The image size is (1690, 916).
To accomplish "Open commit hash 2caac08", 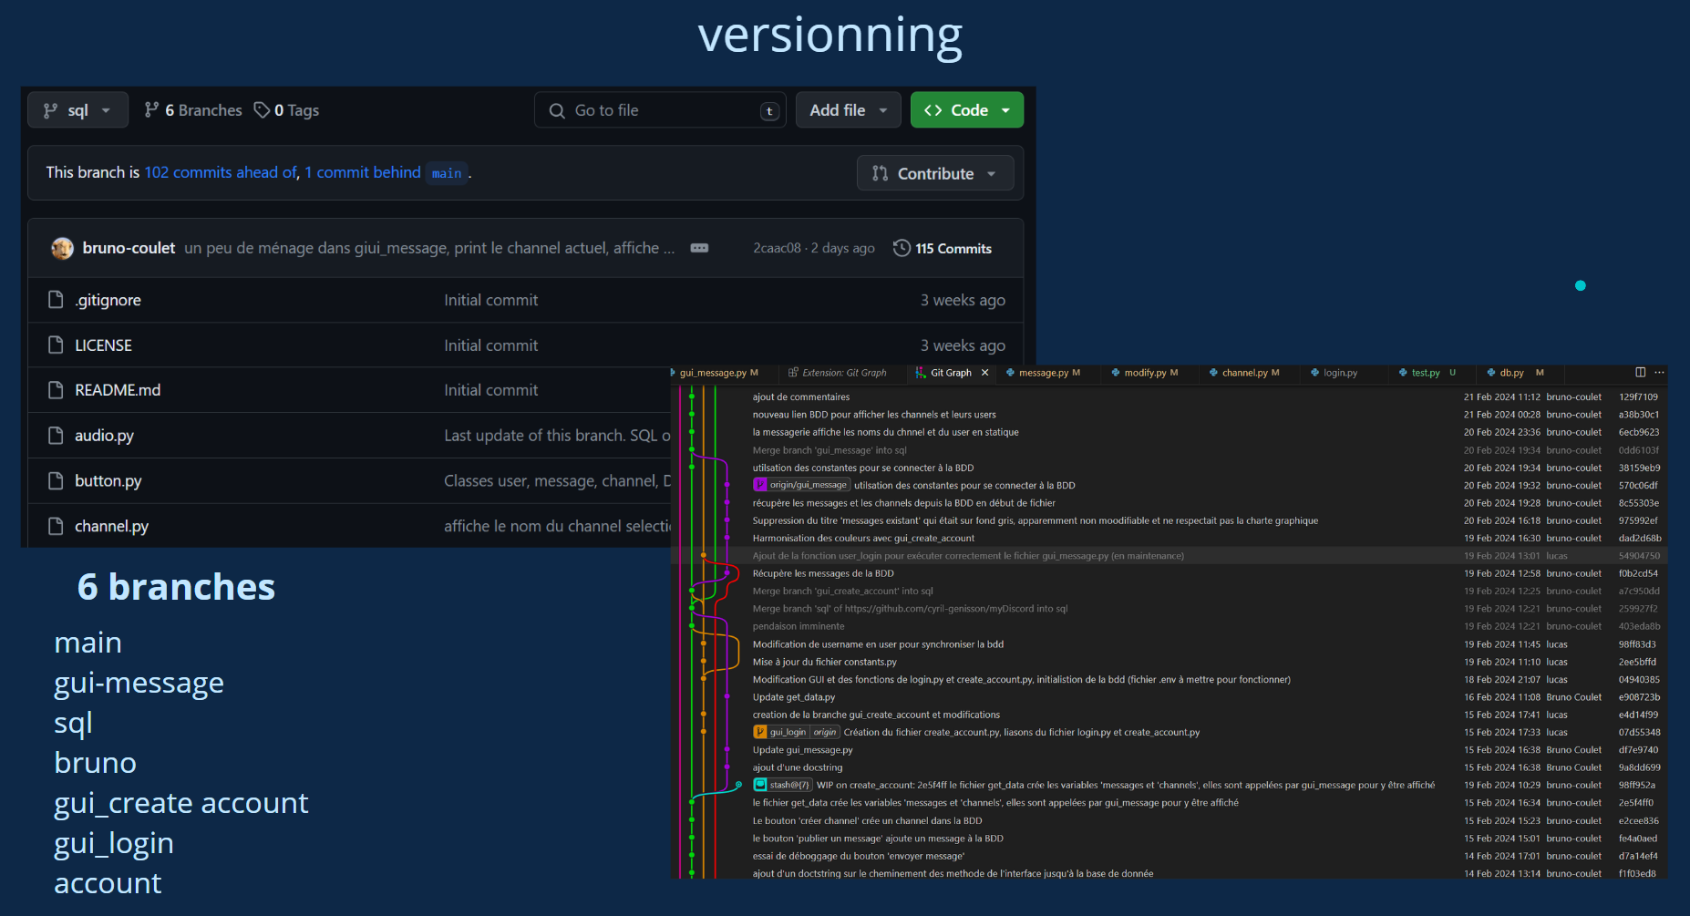I will (777, 248).
